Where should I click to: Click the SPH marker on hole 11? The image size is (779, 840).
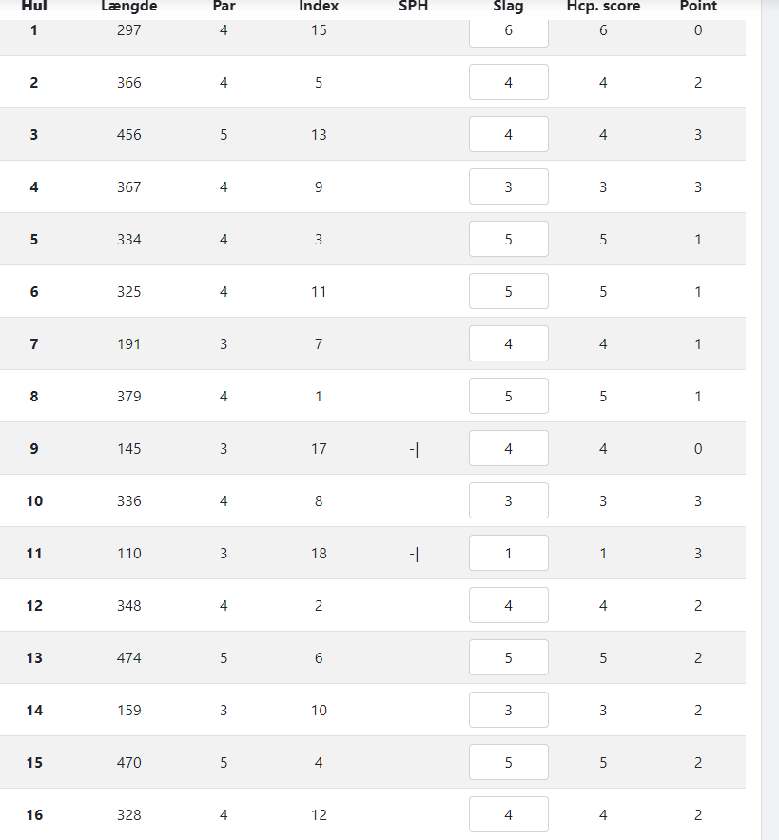tap(414, 554)
